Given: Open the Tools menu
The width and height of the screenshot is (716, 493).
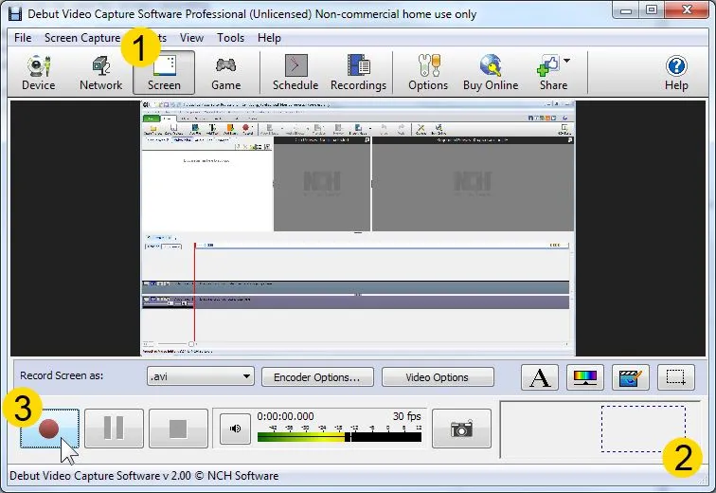Looking at the screenshot, I should [230, 38].
